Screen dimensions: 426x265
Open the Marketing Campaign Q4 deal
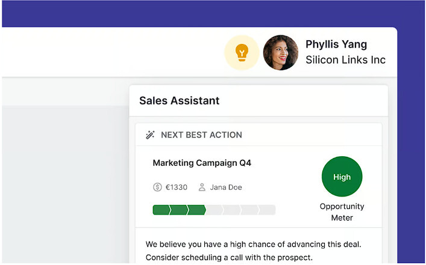tap(202, 163)
